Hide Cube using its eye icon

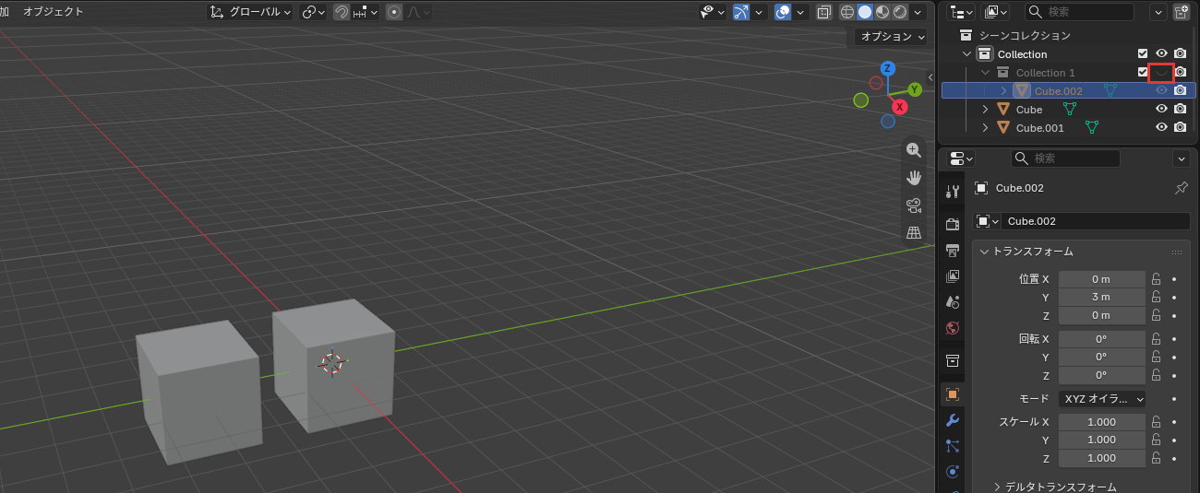(1161, 109)
